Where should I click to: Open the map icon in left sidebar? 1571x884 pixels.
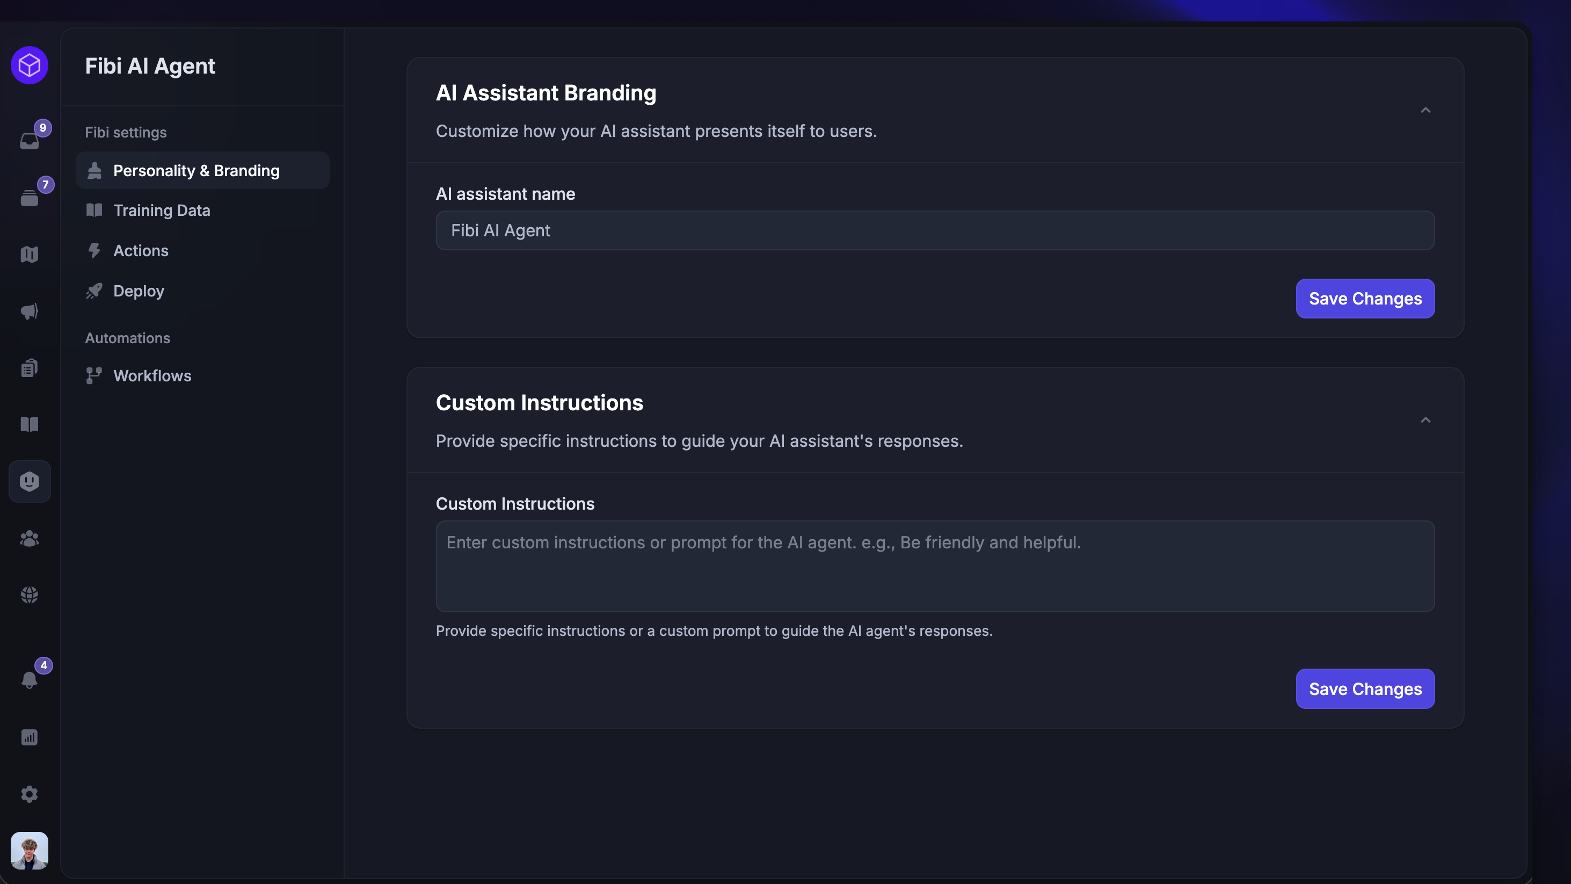[x=30, y=255]
